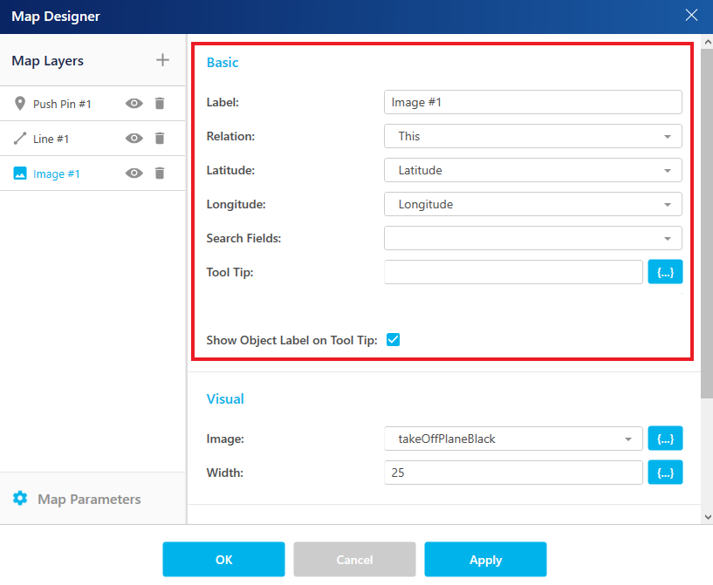Click the scrollbar down arrow
Image resolution: width=713 pixels, height=585 pixels.
(707, 517)
